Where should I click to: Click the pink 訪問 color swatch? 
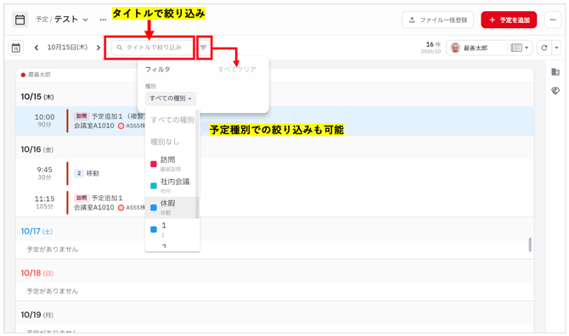click(x=154, y=165)
